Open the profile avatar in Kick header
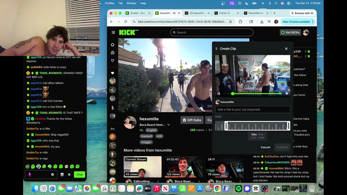 click(306, 32)
